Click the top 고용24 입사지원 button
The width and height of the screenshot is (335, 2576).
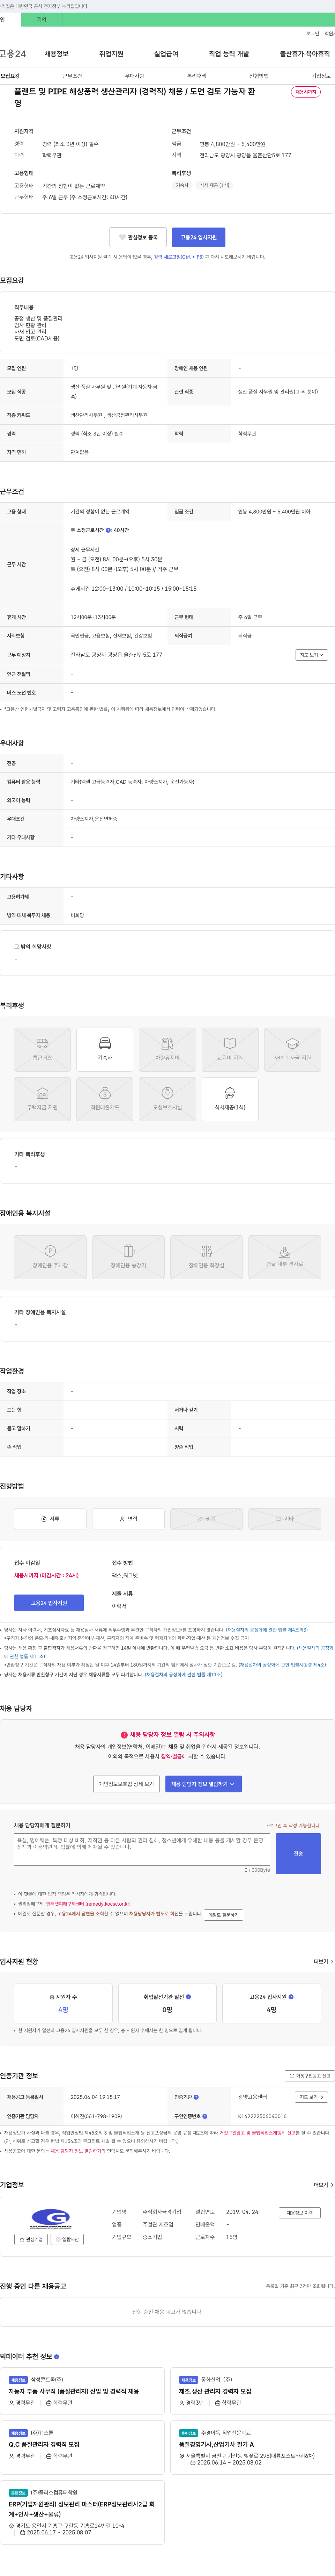tap(199, 237)
